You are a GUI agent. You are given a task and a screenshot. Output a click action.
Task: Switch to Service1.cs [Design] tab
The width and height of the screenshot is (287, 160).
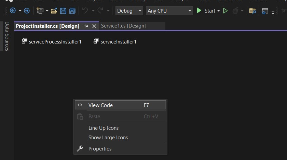[x=123, y=26]
